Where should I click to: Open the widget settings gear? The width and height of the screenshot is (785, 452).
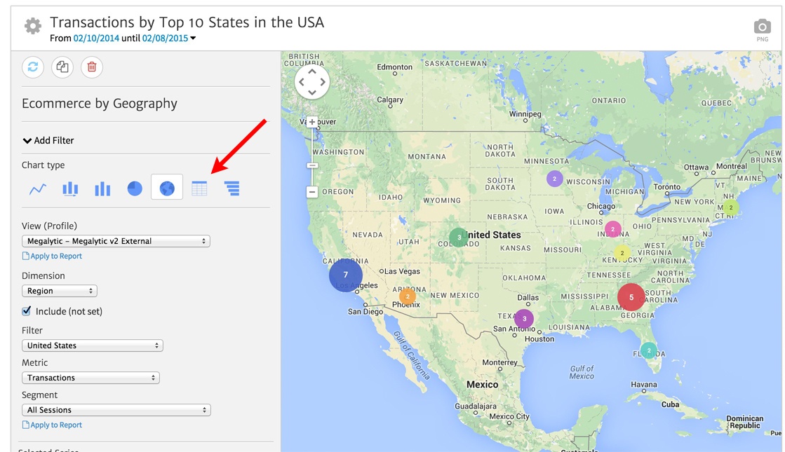pos(32,27)
